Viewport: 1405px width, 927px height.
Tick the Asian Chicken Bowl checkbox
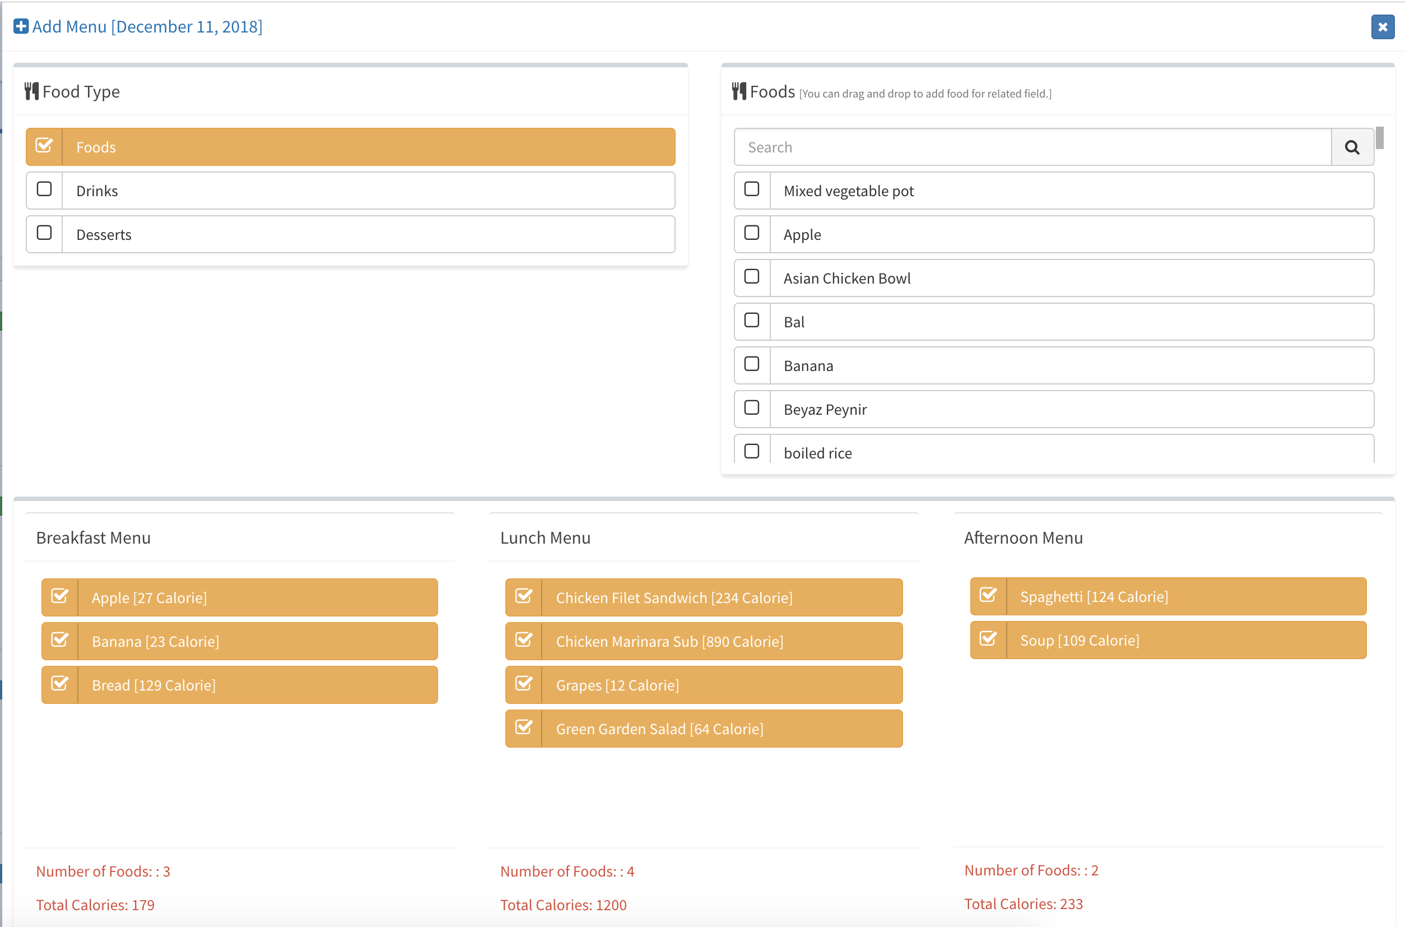tap(752, 277)
